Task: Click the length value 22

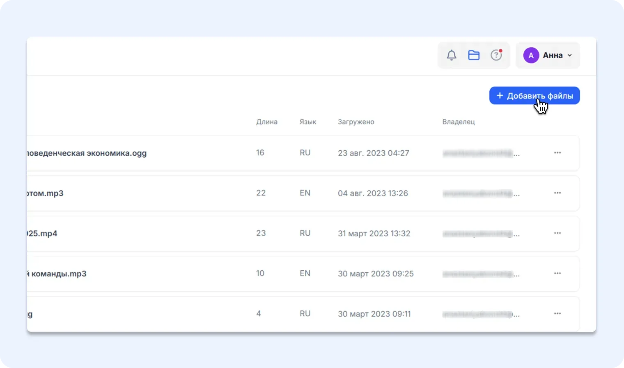Action: 261,193
